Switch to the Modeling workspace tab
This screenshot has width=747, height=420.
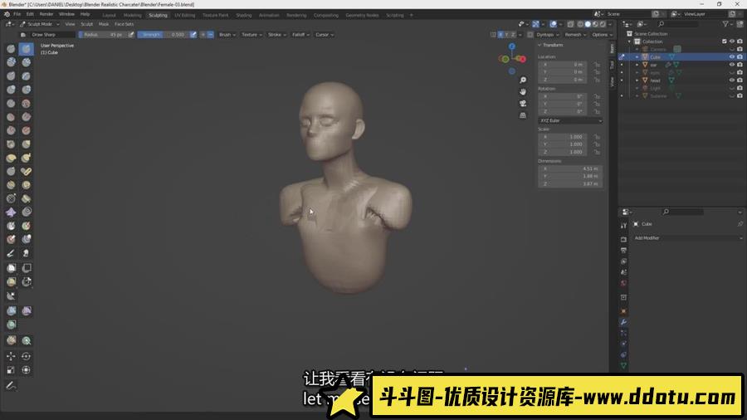[133, 15]
